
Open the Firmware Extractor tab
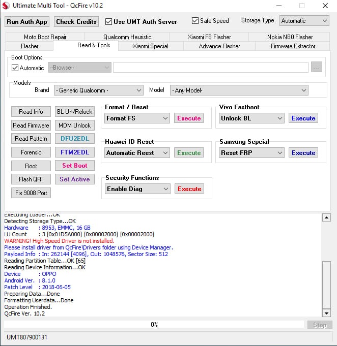pos(293,46)
